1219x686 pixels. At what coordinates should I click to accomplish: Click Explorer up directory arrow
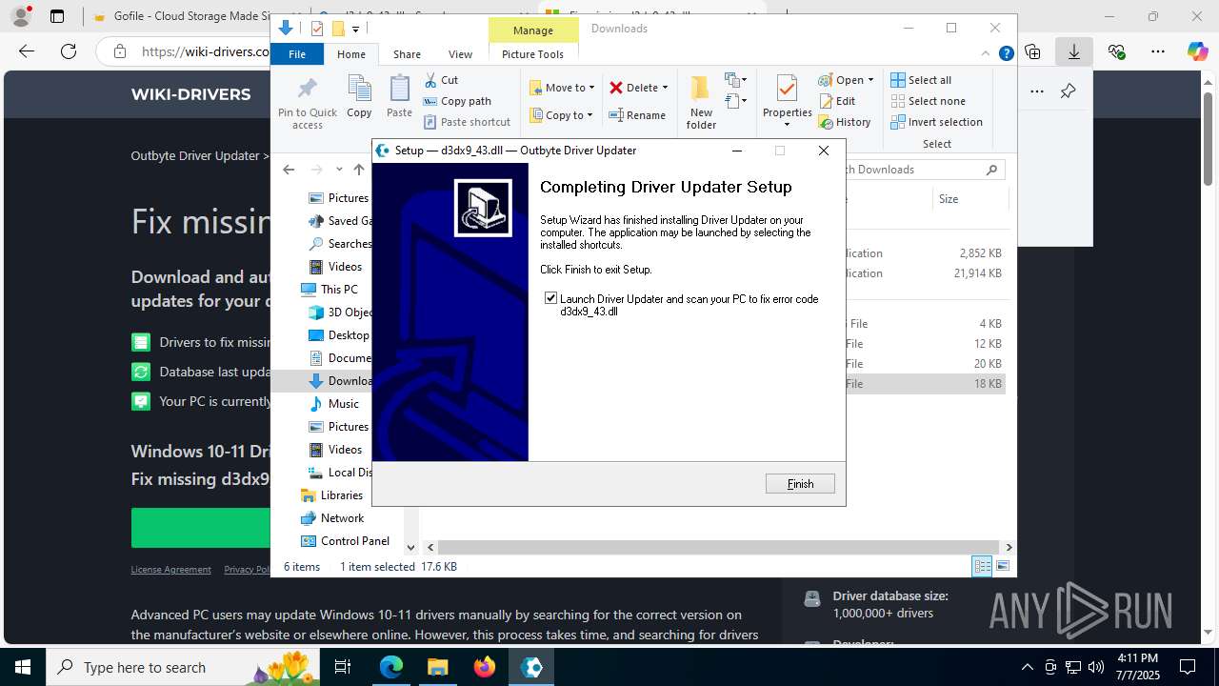pos(359,170)
